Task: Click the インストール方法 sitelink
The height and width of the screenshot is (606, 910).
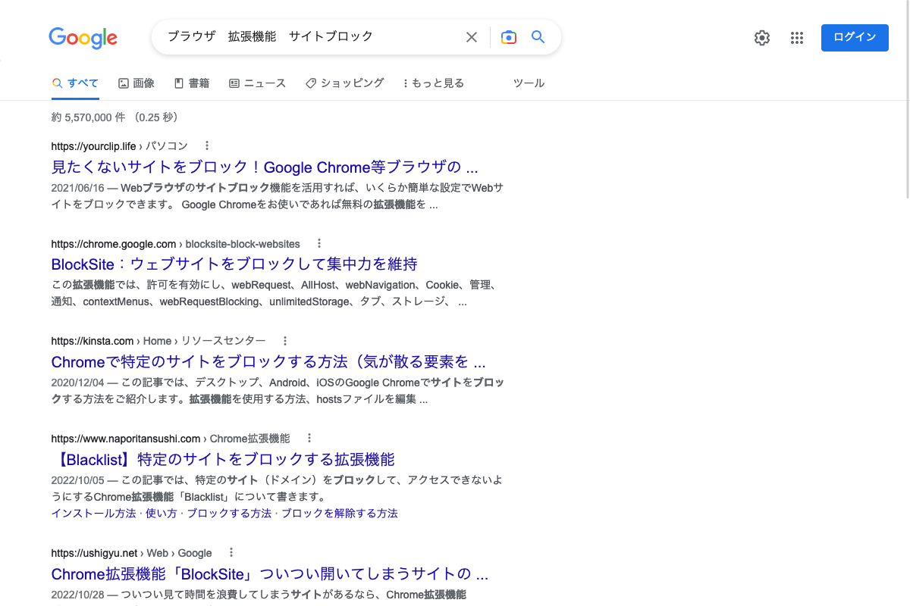Action: [x=94, y=514]
